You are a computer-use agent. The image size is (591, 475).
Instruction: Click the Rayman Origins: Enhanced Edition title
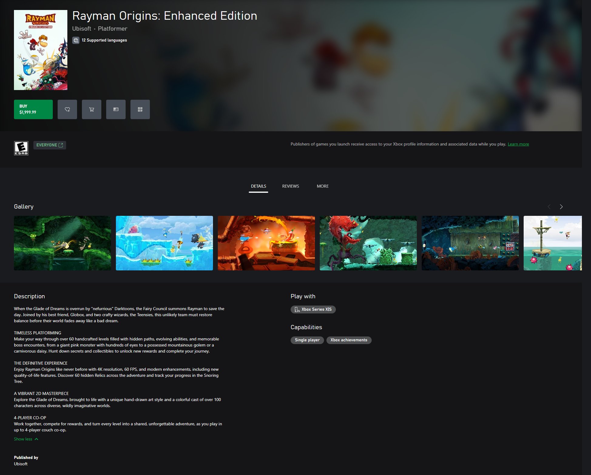[x=165, y=16]
